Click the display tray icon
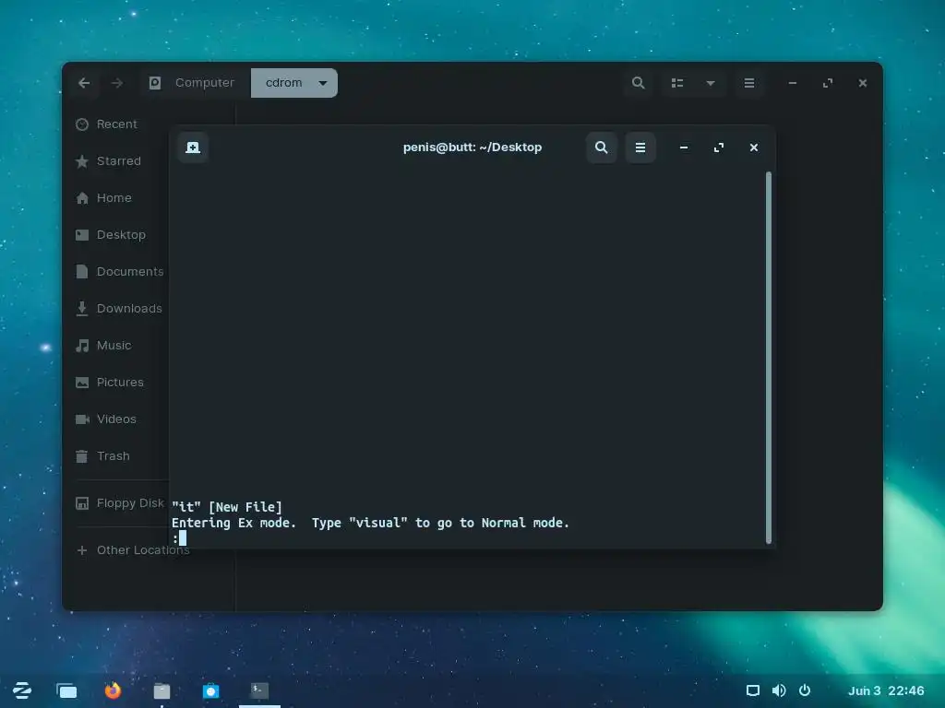 (753, 690)
